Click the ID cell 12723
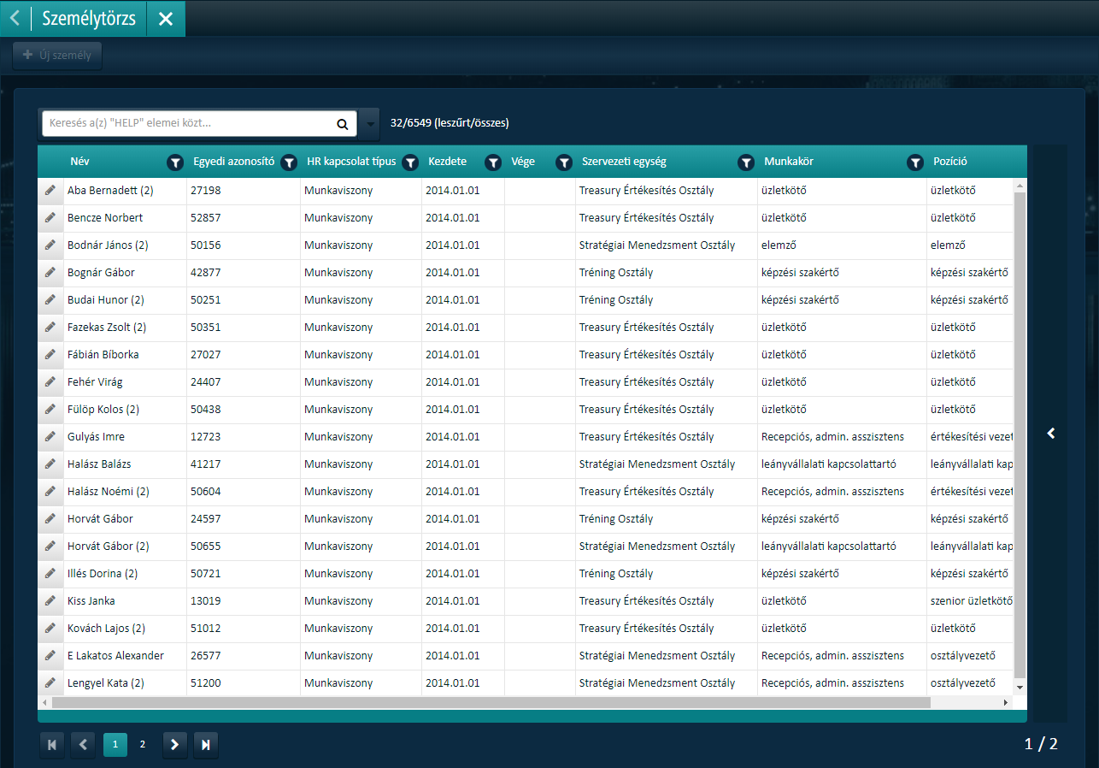This screenshot has width=1099, height=768. tap(244, 436)
